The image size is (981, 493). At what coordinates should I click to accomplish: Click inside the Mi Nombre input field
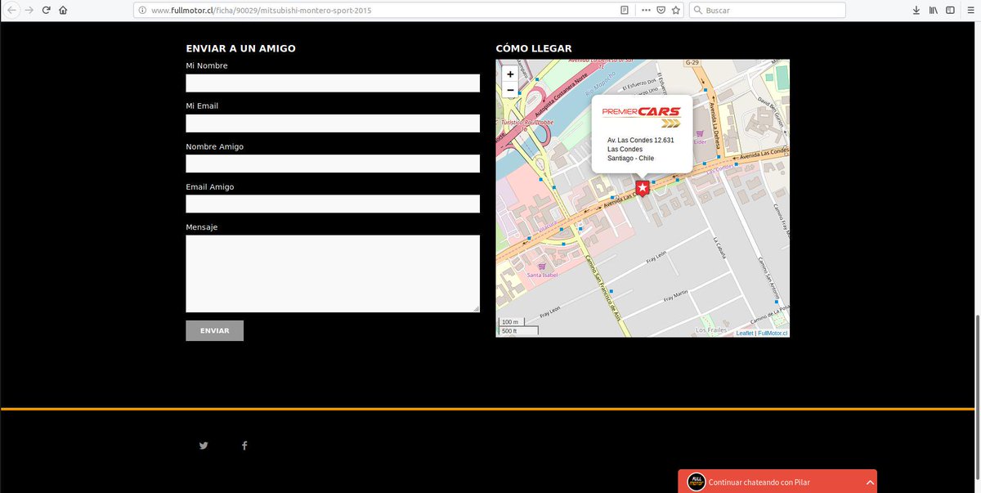(x=332, y=83)
